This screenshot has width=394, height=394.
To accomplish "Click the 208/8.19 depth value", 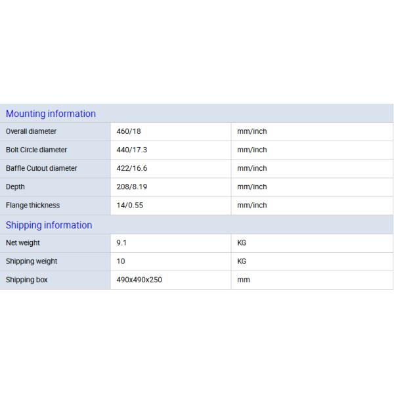I will (131, 186).
